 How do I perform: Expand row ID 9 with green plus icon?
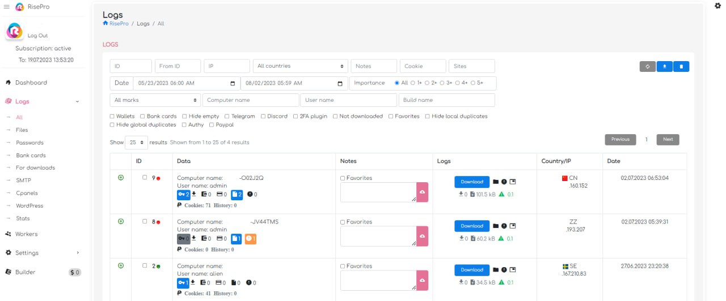pyautogui.click(x=121, y=178)
